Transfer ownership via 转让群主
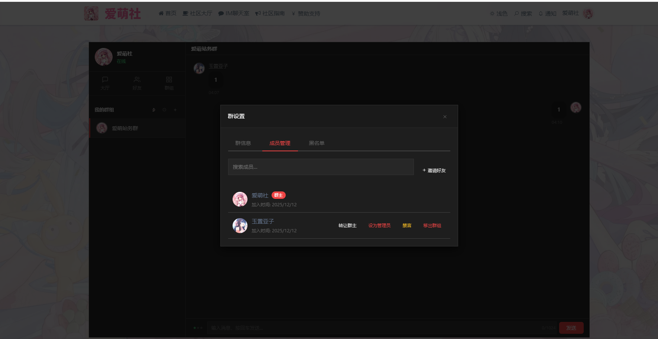The image size is (658, 339). tap(347, 226)
